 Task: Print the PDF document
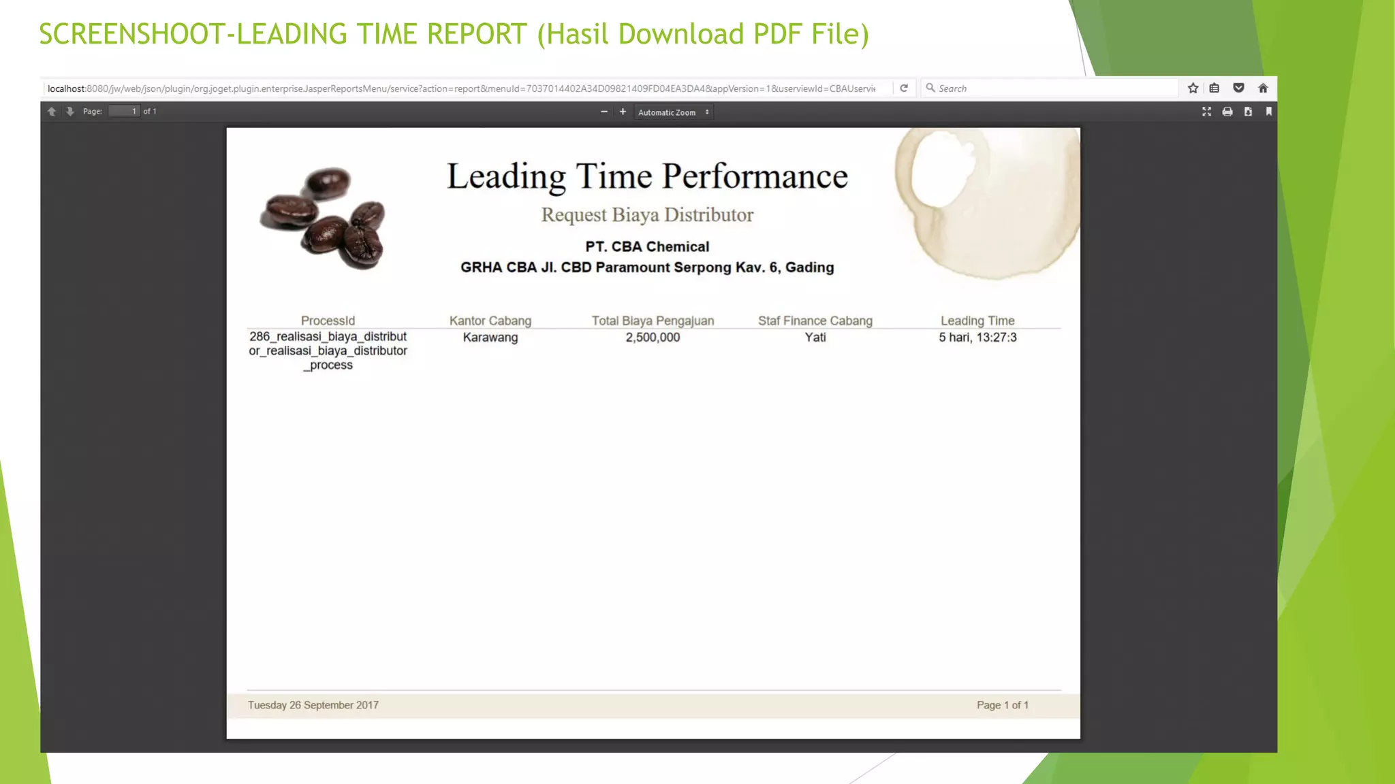tap(1227, 112)
